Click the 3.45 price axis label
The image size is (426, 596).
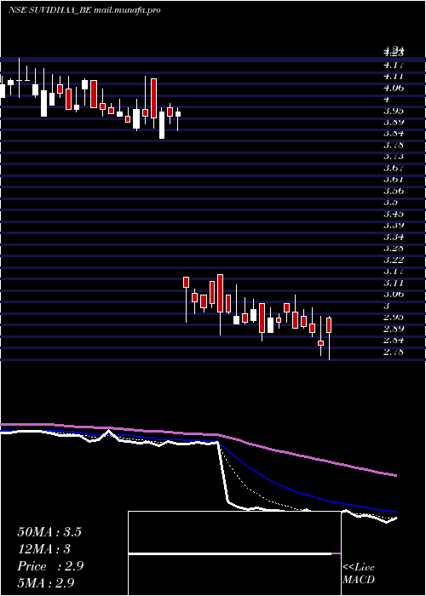pos(394,214)
